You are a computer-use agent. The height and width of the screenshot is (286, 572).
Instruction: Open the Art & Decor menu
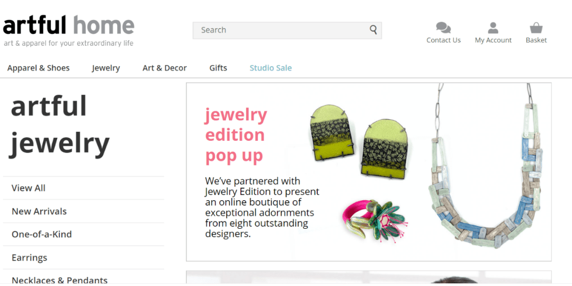pyautogui.click(x=165, y=68)
